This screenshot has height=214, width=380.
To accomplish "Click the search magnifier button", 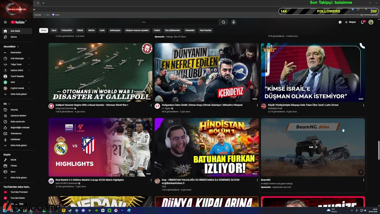I will click(x=224, y=22).
